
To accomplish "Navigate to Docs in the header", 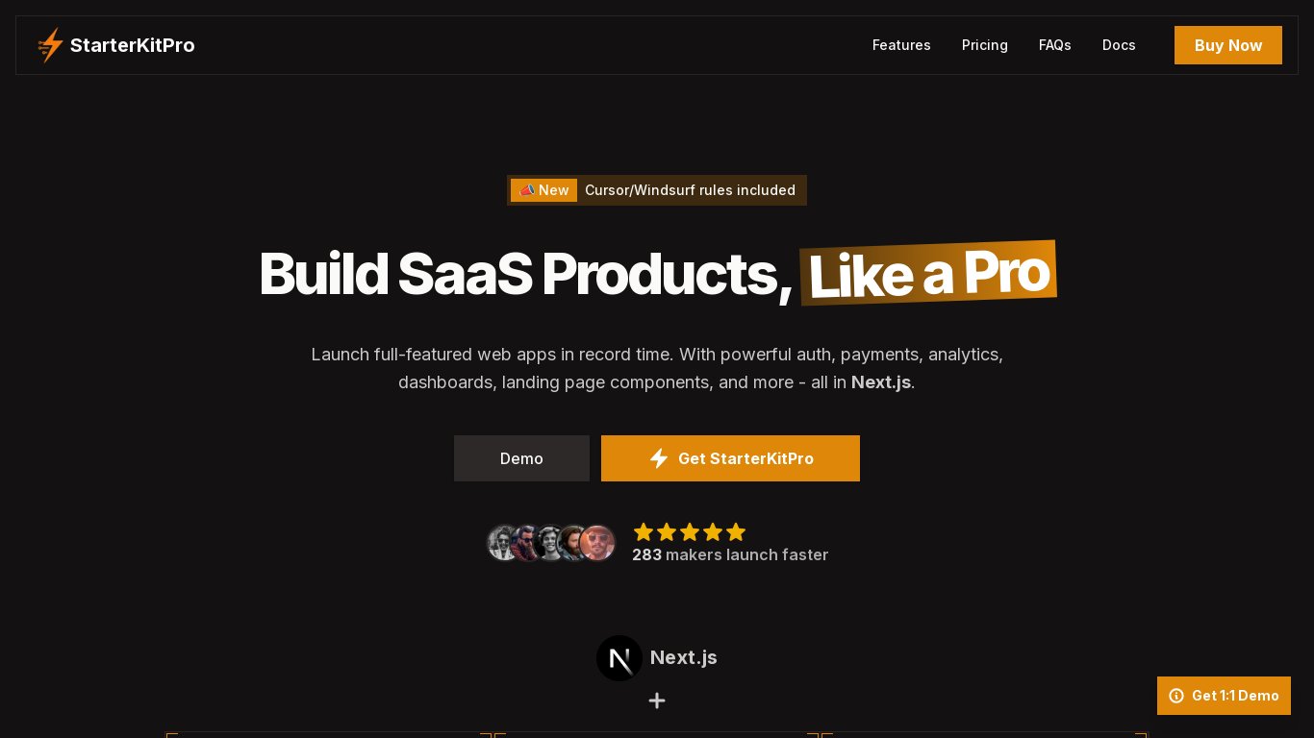I will [1119, 45].
